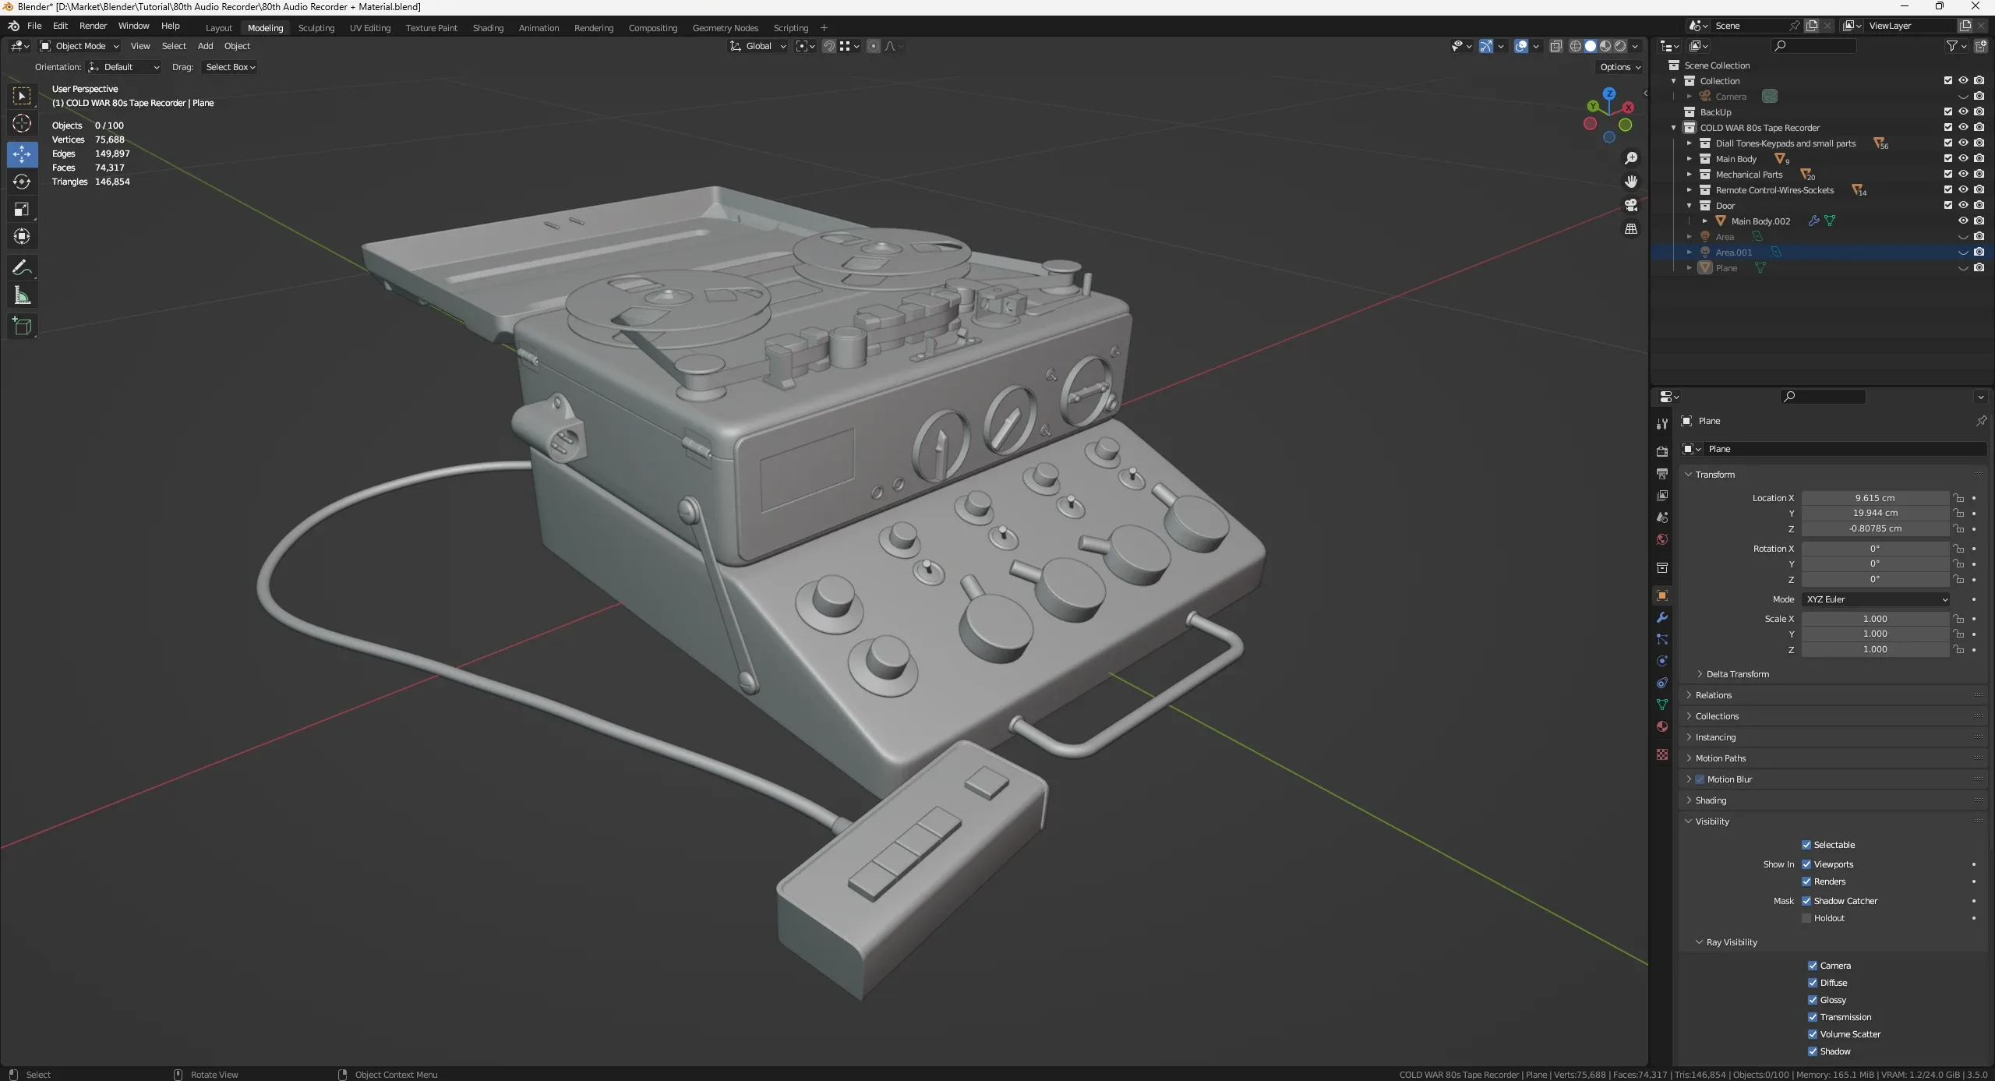Click the viewport Options button
The width and height of the screenshot is (1995, 1081).
(1619, 67)
